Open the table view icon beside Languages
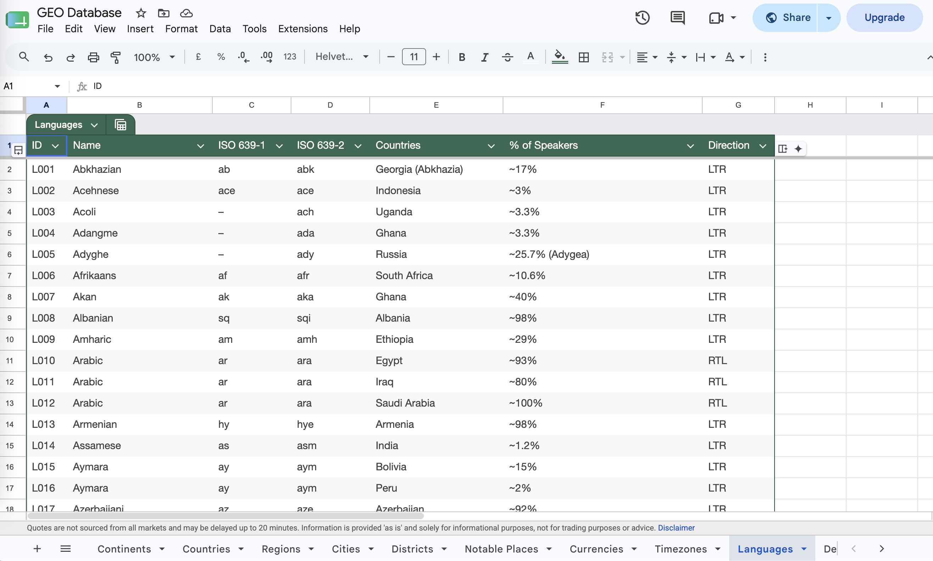The width and height of the screenshot is (933, 561). [x=121, y=125]
